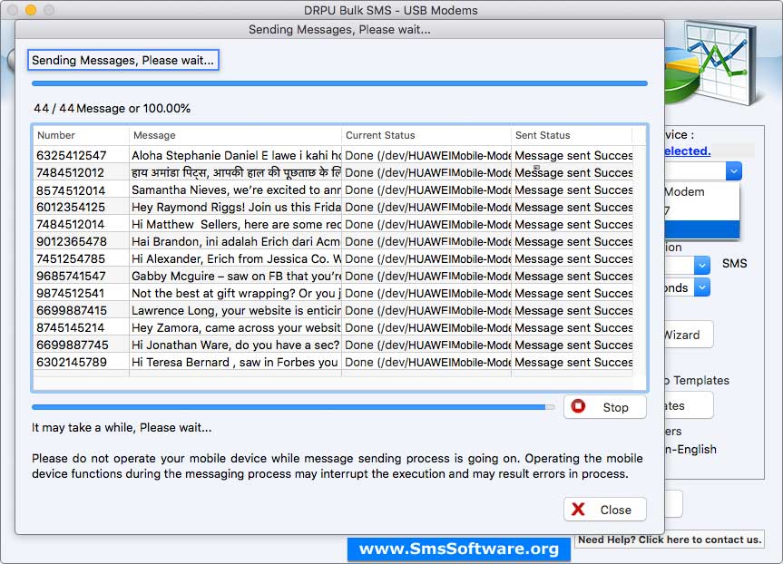
Task: Click the Number column header
Action: (82, 135)
